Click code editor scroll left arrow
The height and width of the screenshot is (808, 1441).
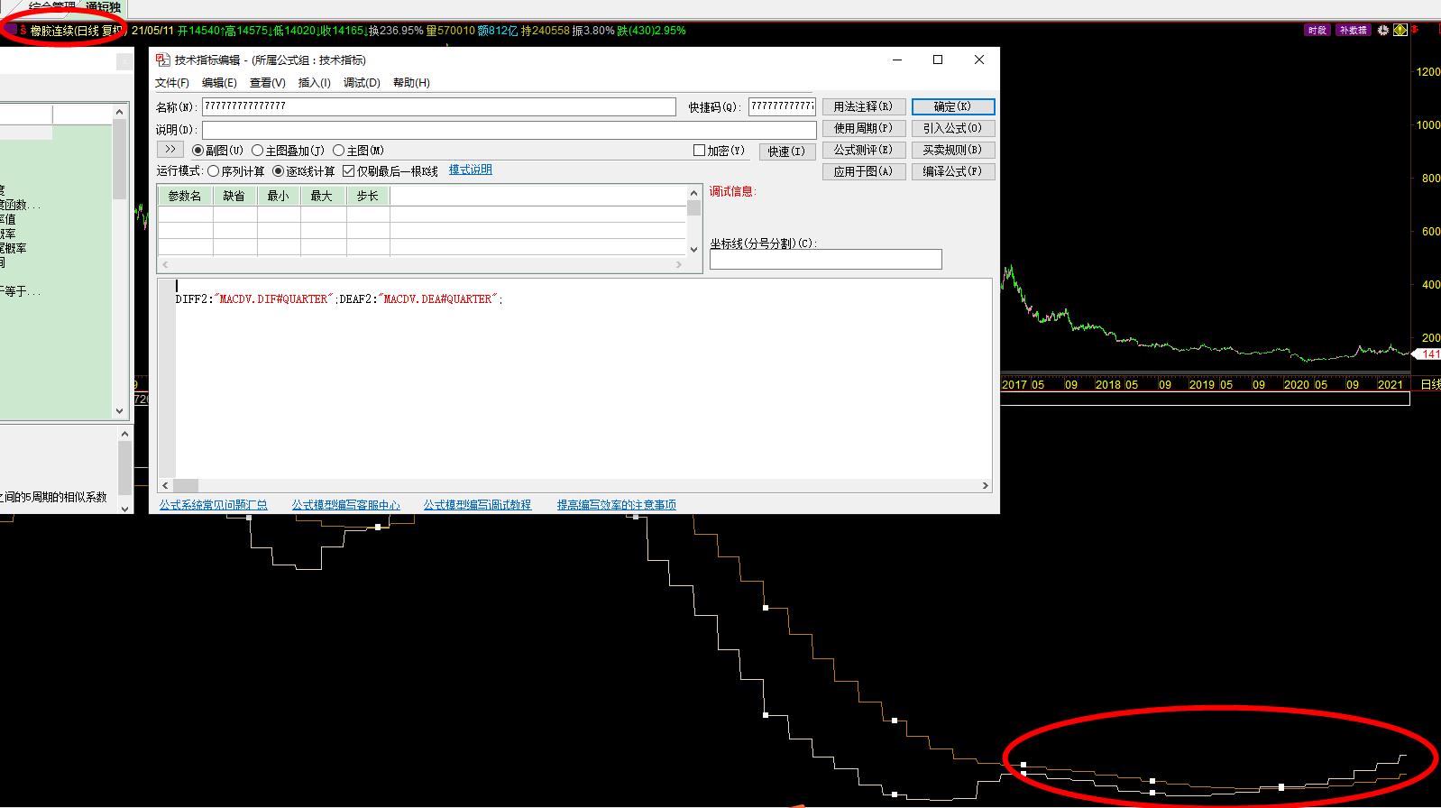(x=165, y=485)
